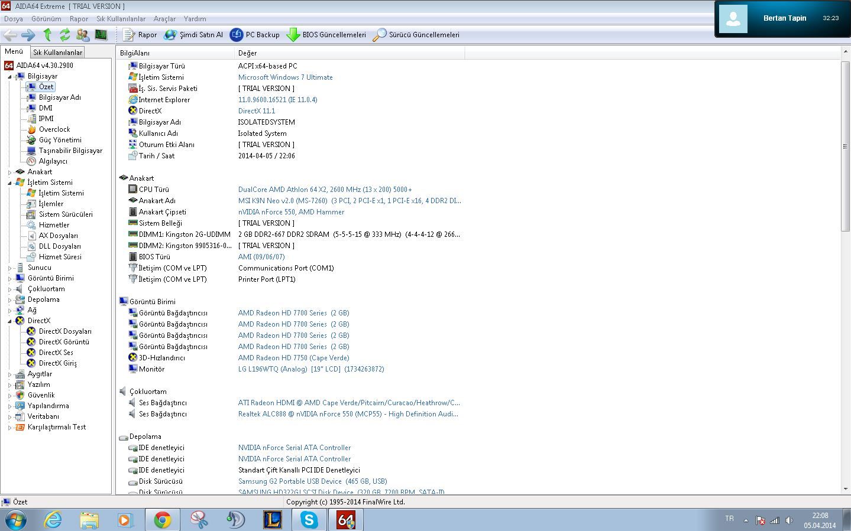Select Bilgisayar Adı tree item

[x=60, y=97]
